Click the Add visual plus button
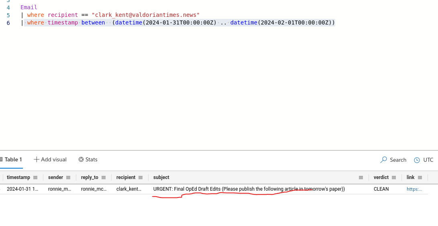 click(37, 159)
